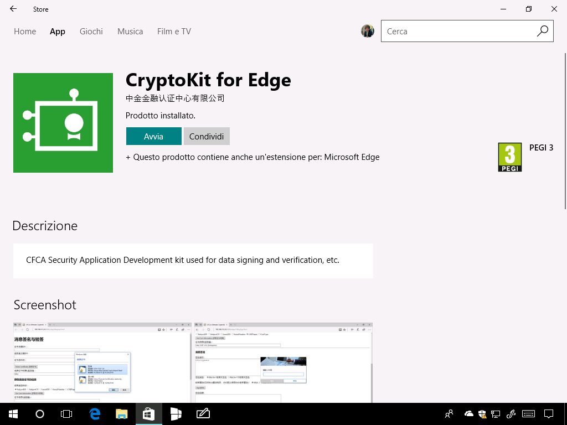
Task: Open the Giochi tab
Action: coord(91,32)
